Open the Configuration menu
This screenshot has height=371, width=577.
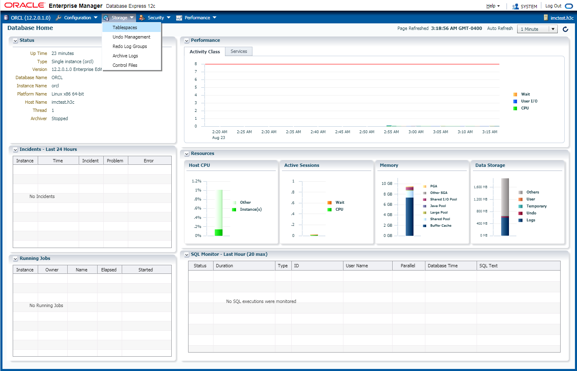pyautogui.click(x=77, y=18)
